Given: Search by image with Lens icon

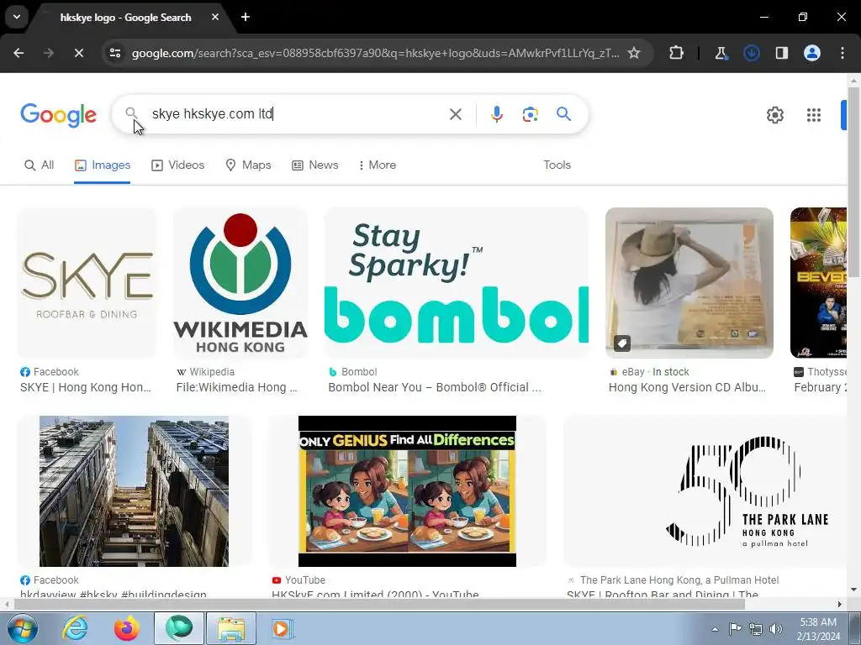Looking at the screenshot, I should pos(530,114).
